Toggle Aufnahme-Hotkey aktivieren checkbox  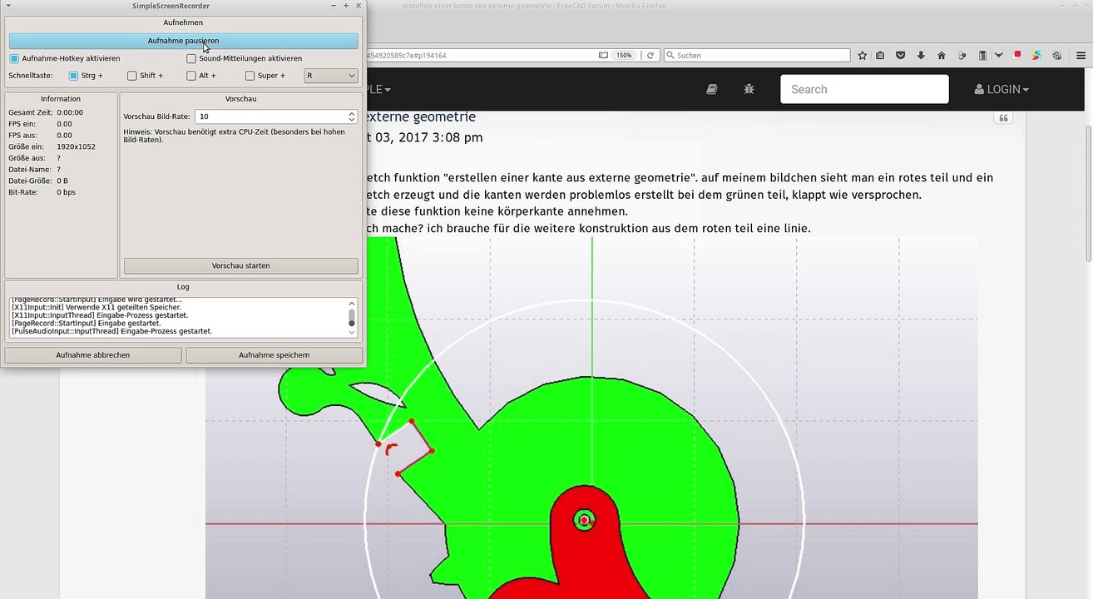14,58
